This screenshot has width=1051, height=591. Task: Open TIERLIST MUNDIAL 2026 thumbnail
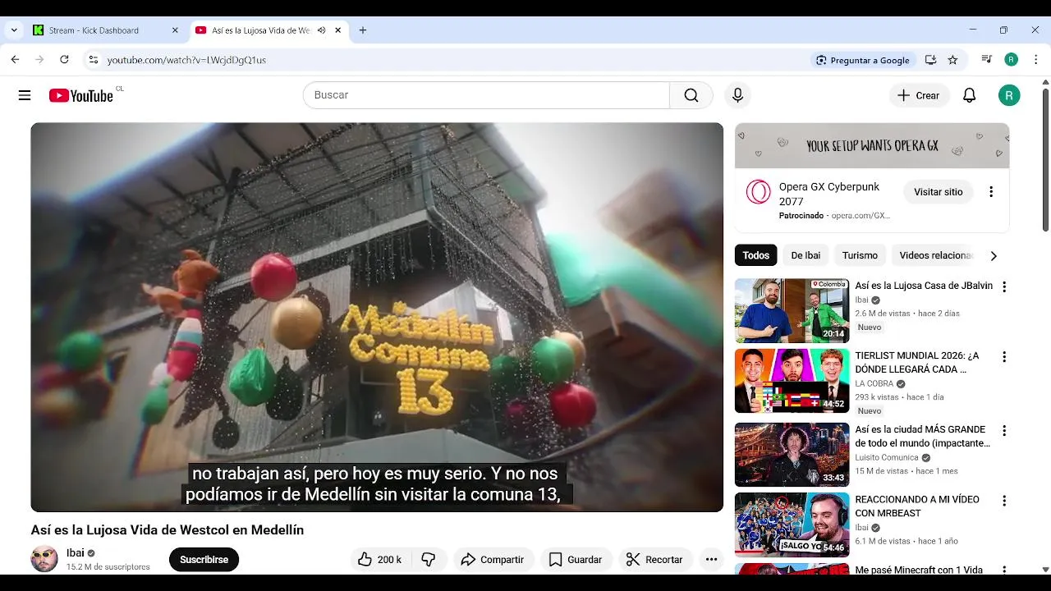point(792,381)
